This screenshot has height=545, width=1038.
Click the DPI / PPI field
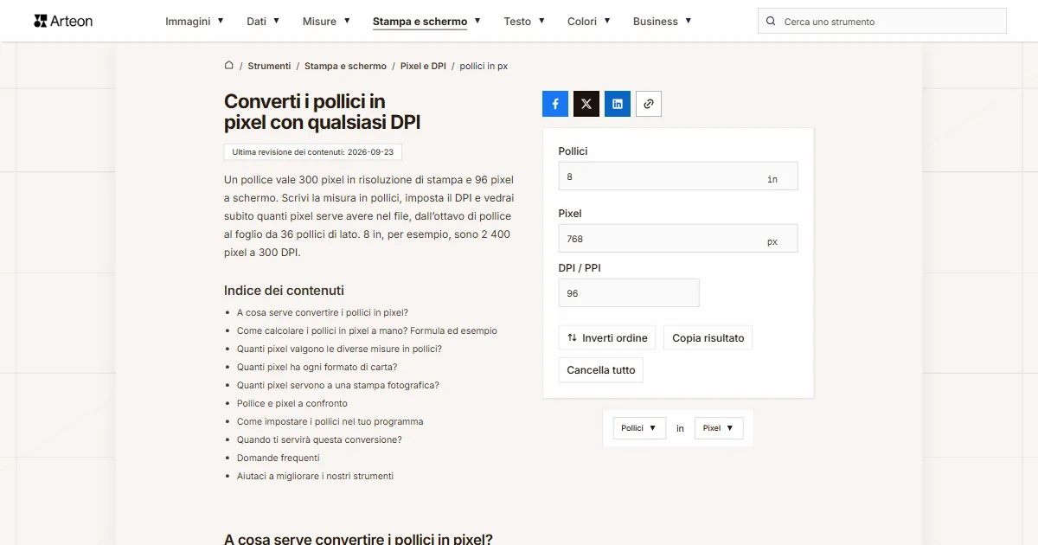(x=629, y=292)
